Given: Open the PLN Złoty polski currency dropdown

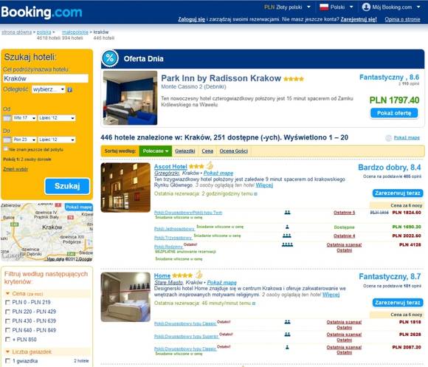Looking at the screenshot, I should click(287, 7).
